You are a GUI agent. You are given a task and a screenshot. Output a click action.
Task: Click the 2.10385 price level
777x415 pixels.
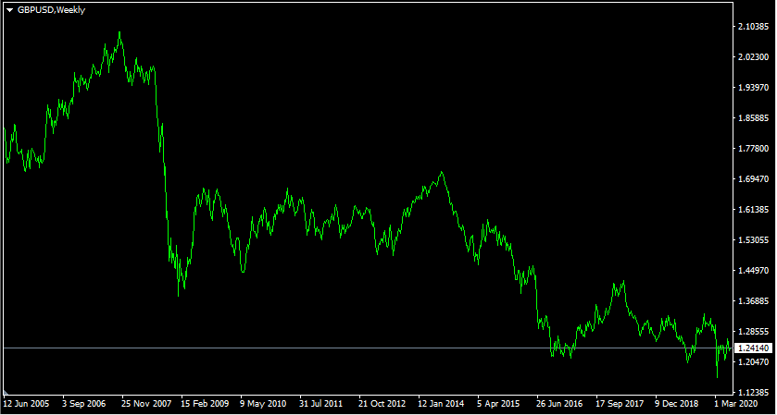coord(753,27)
